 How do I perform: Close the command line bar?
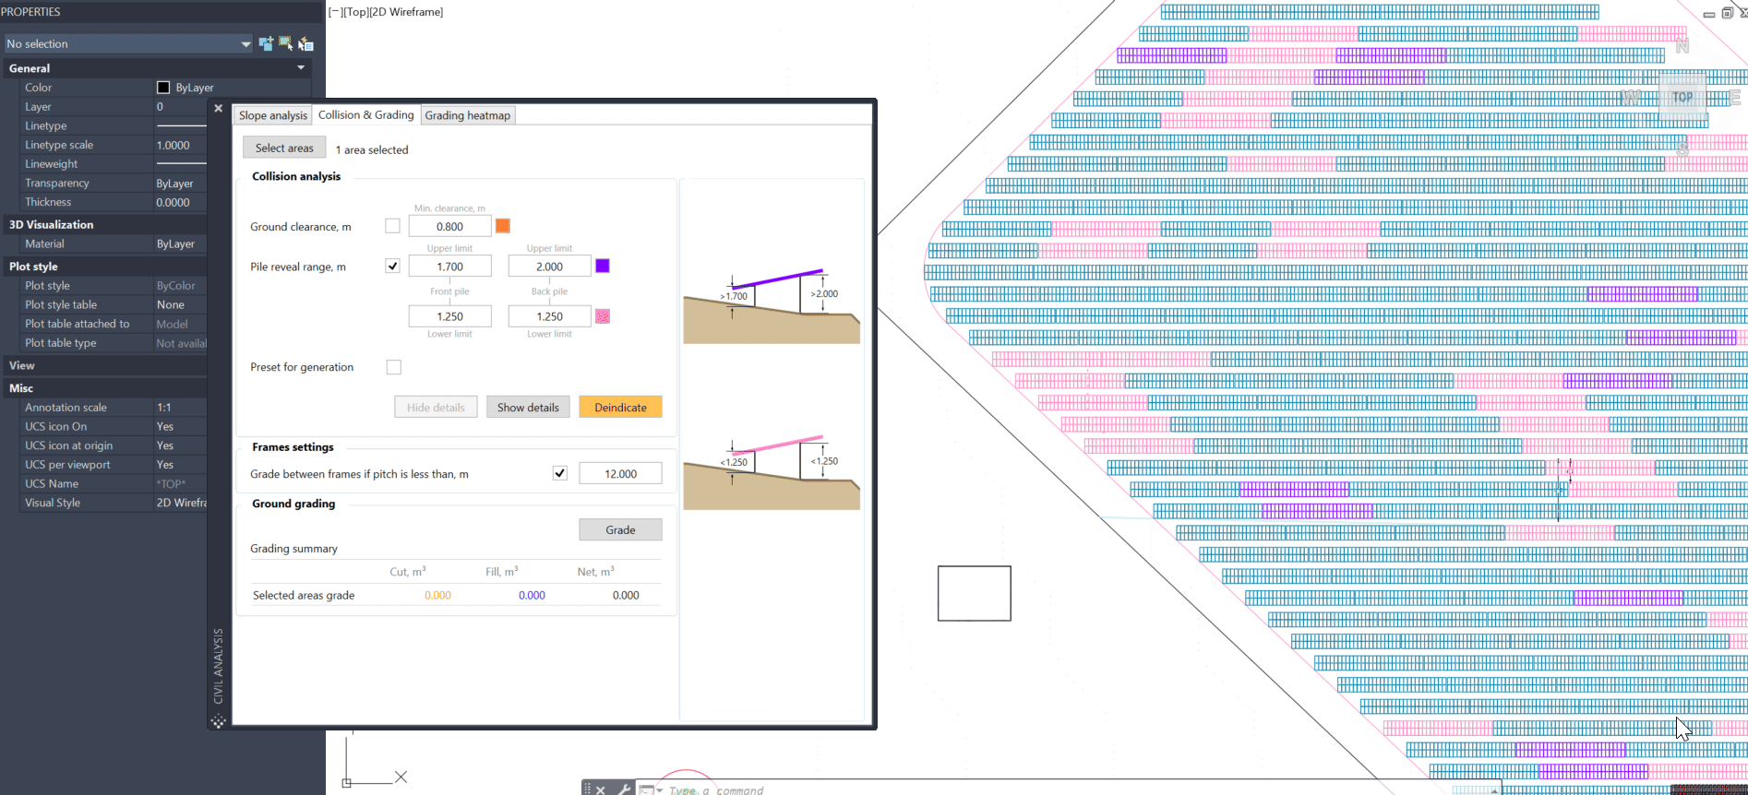(x=600, y=789)
